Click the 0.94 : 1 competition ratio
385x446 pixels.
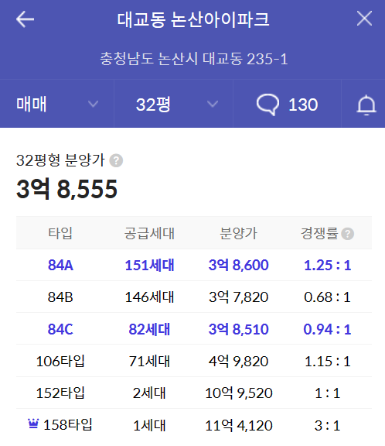[x=327, y=329]
